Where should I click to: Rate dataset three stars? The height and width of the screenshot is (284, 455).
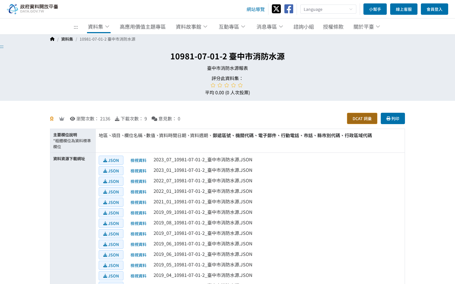[x=227, y=85]
